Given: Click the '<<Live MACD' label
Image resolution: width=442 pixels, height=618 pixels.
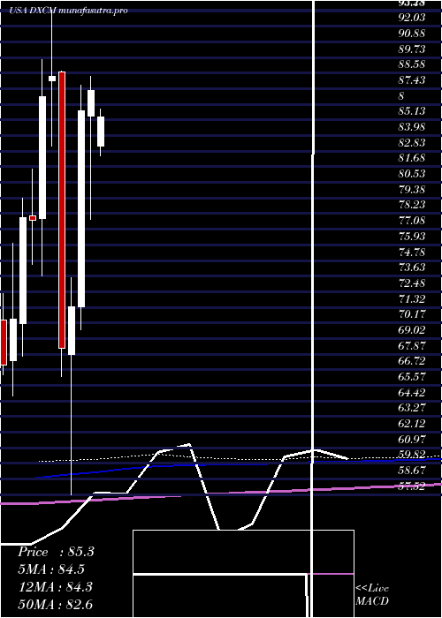Looking at the screenshot, I should (x=372, y=594).
